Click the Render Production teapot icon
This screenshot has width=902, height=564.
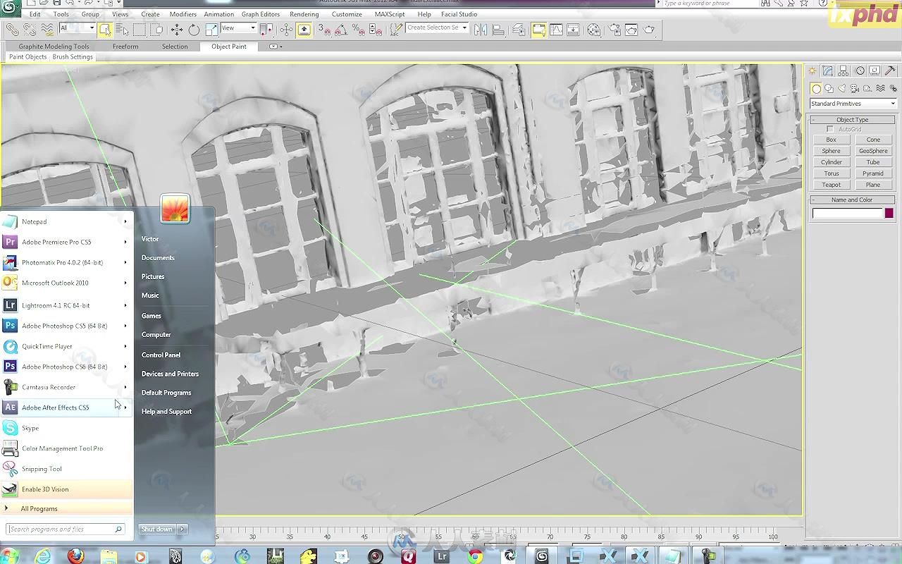pyautogui.click(x=649, y=30)
